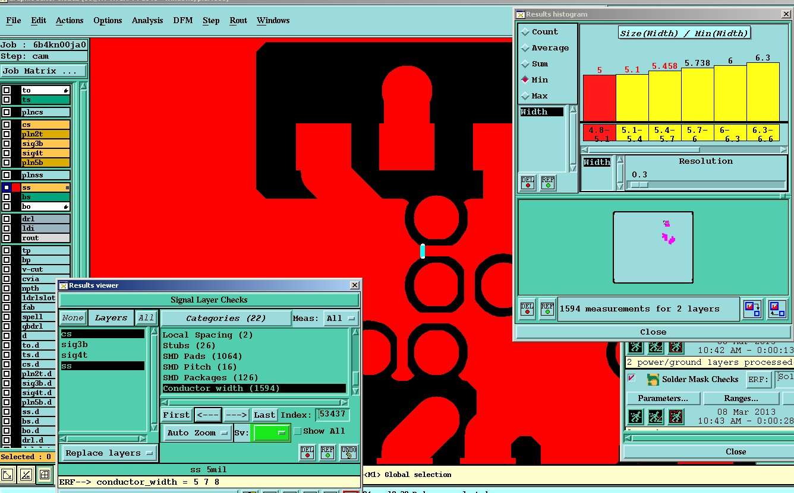Click the angle measurement tool icon bottom-left
The height and width of the screenshot is (493, 794).
click(x=26, y=474)
